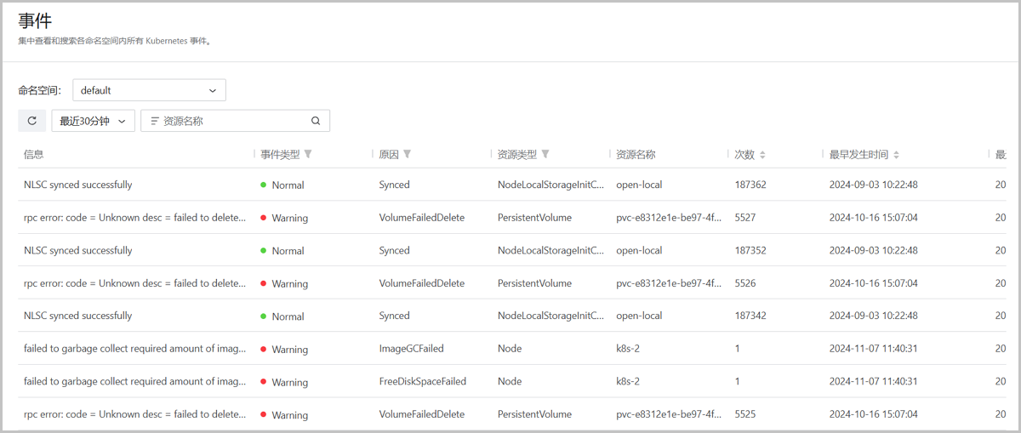The width and height of the screenshot is (1021, 433).
Task: Sort by 最早发生时间 column arrows
Action: coord(897,155)
